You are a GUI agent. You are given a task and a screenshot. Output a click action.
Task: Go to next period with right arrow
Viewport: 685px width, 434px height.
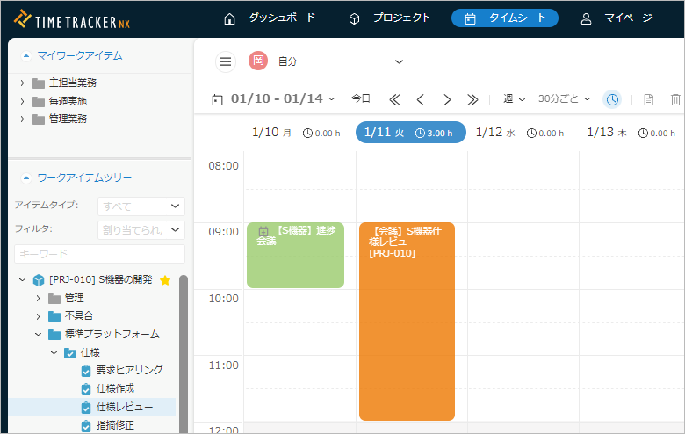click(447, 99)
